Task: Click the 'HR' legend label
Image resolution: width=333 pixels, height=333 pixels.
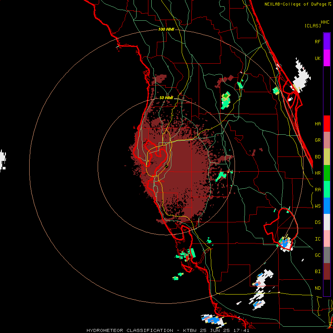Action: point(317,173)
